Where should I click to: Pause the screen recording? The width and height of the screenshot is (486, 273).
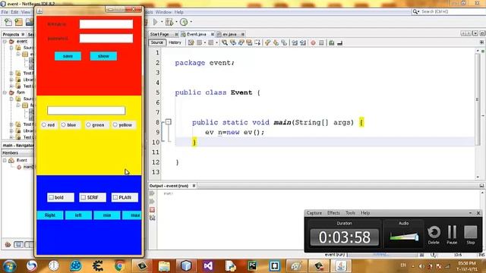pos(452,234)
